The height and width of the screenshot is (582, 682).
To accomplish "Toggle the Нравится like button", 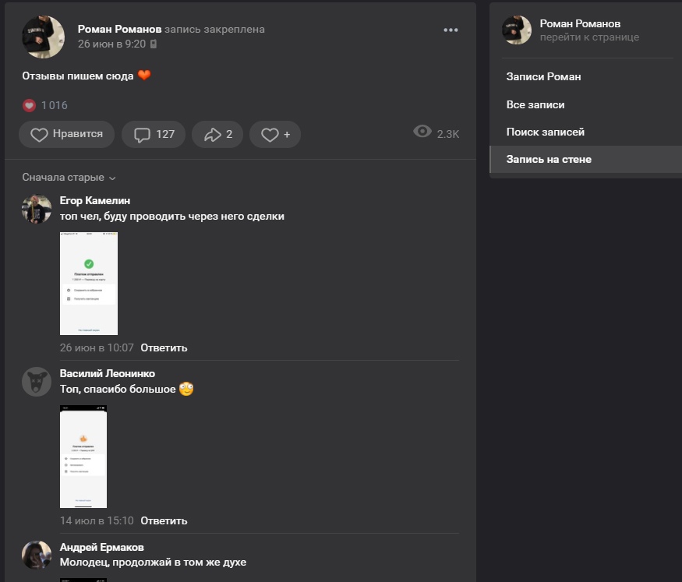I will (x=67, y=134).
